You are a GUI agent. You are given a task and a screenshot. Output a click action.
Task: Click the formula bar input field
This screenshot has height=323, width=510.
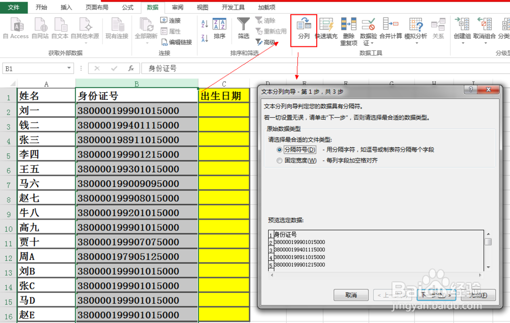pos(325,68)
